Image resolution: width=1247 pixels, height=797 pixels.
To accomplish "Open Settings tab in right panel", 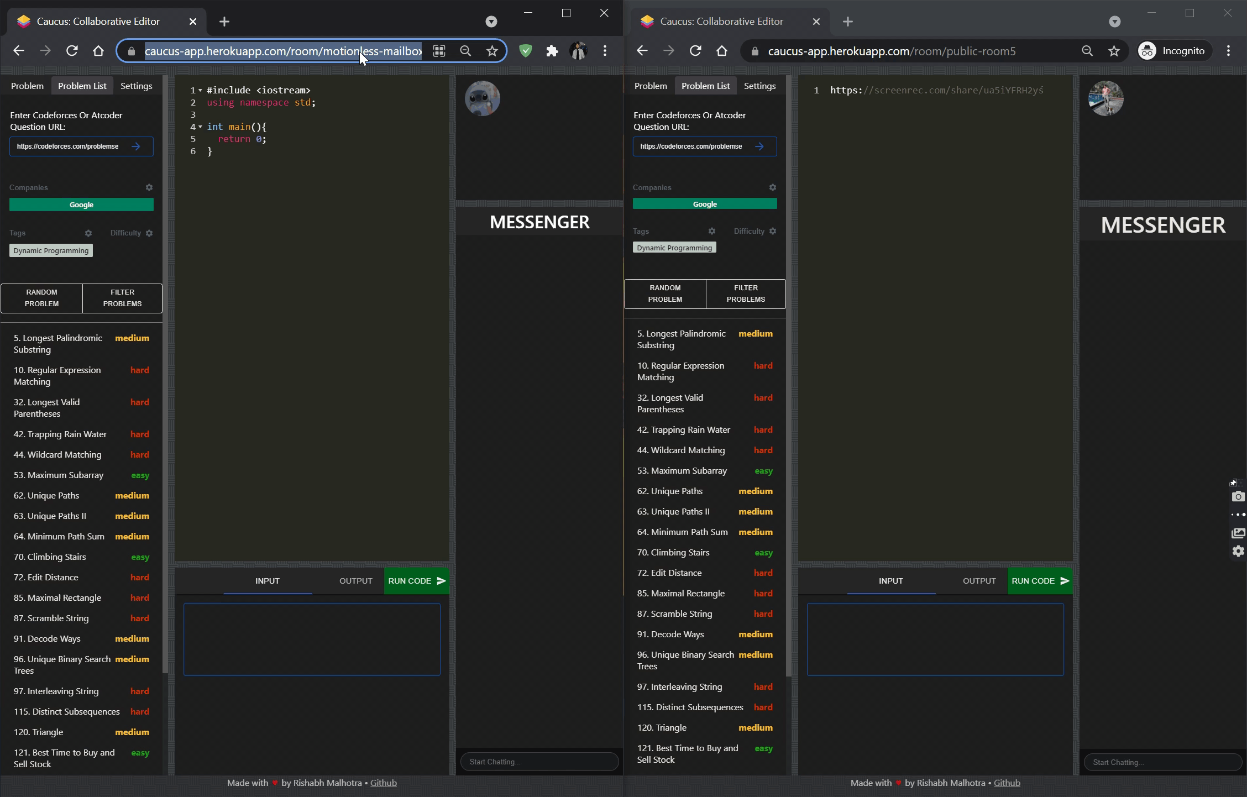I will (x=760, y=86).
